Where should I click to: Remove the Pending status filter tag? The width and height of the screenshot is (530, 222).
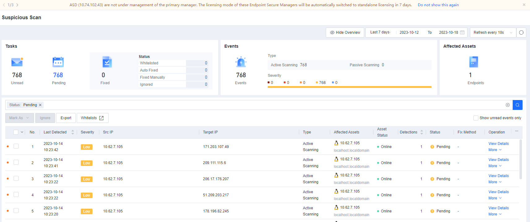pyautogui.click(x=40, y=105)
